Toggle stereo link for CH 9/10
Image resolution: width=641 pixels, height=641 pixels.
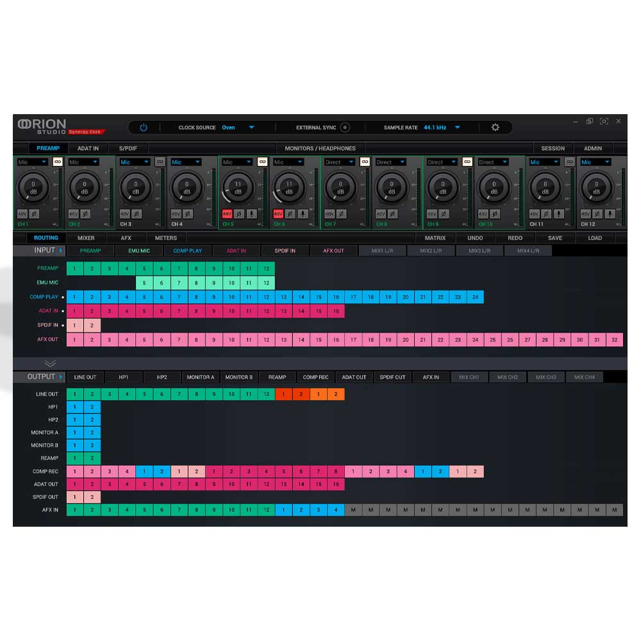[x=467, y=162]
